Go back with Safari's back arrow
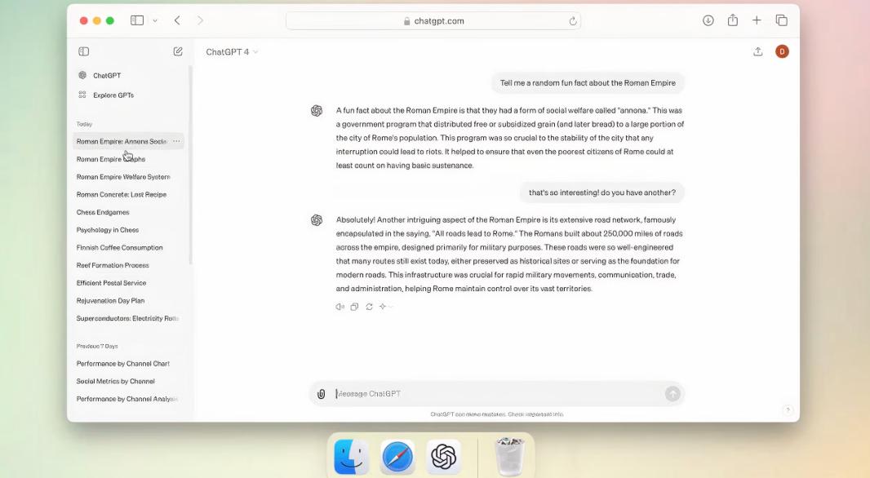The image size is (870, 478). coord(177,20)
